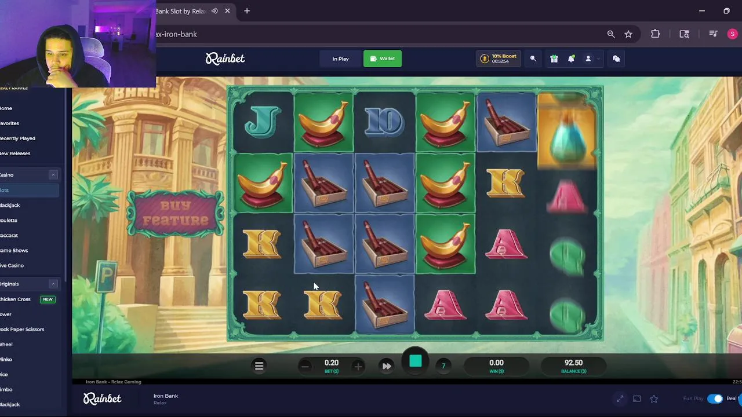Open Tower in Originals list
This screenshot has width=742, height=417.
(6, 314)
